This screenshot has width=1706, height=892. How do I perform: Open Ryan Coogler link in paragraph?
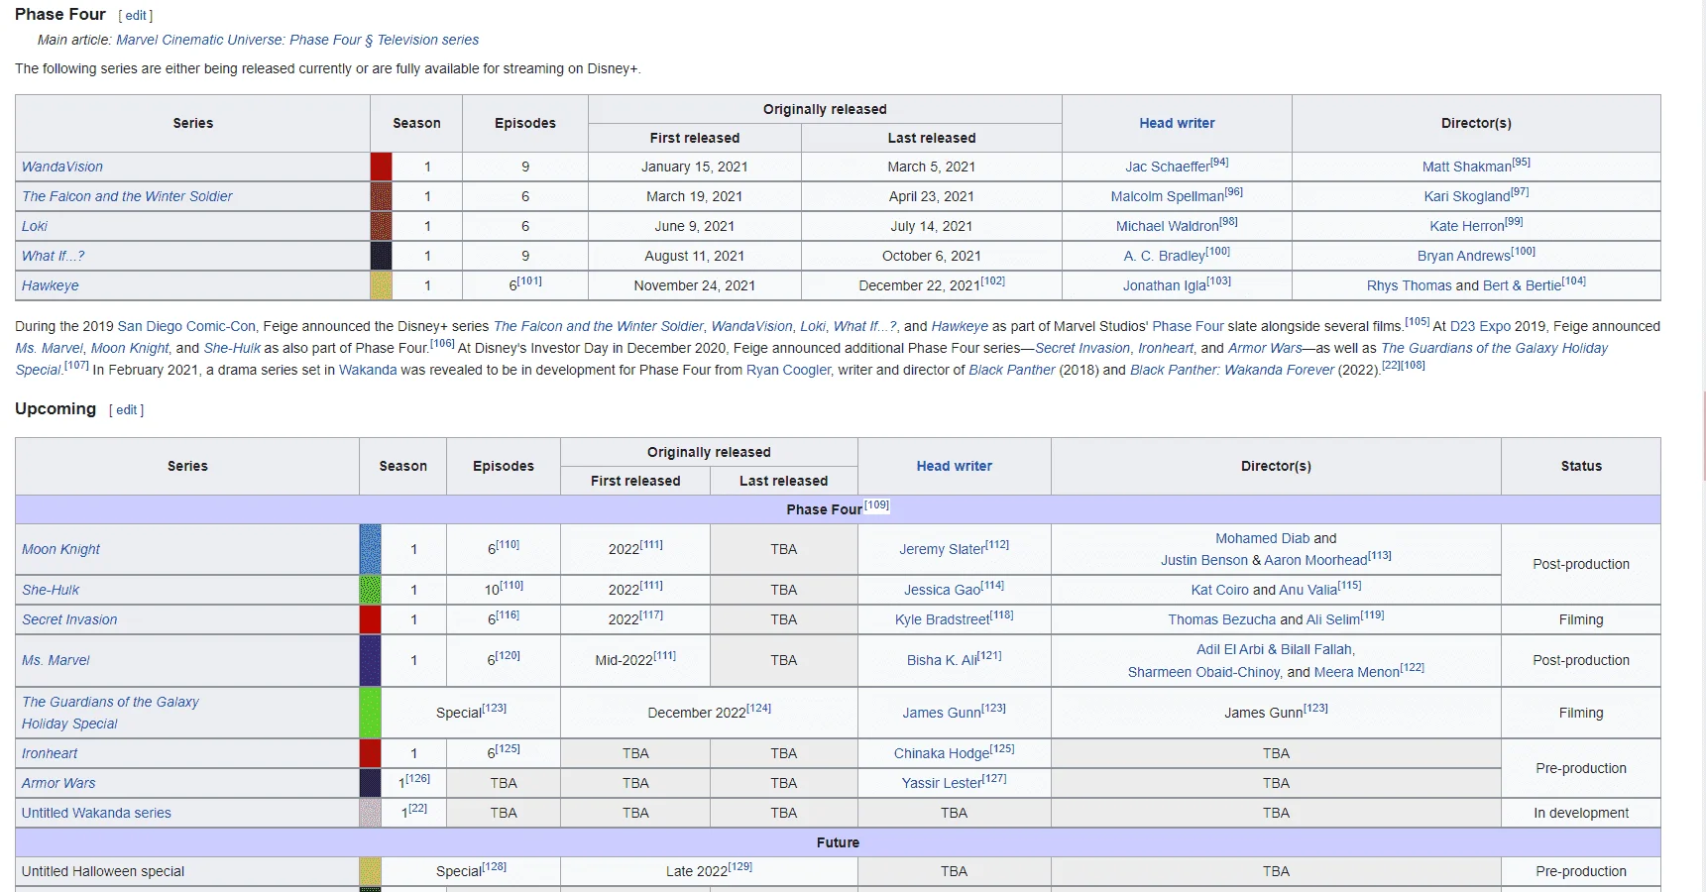788,370
